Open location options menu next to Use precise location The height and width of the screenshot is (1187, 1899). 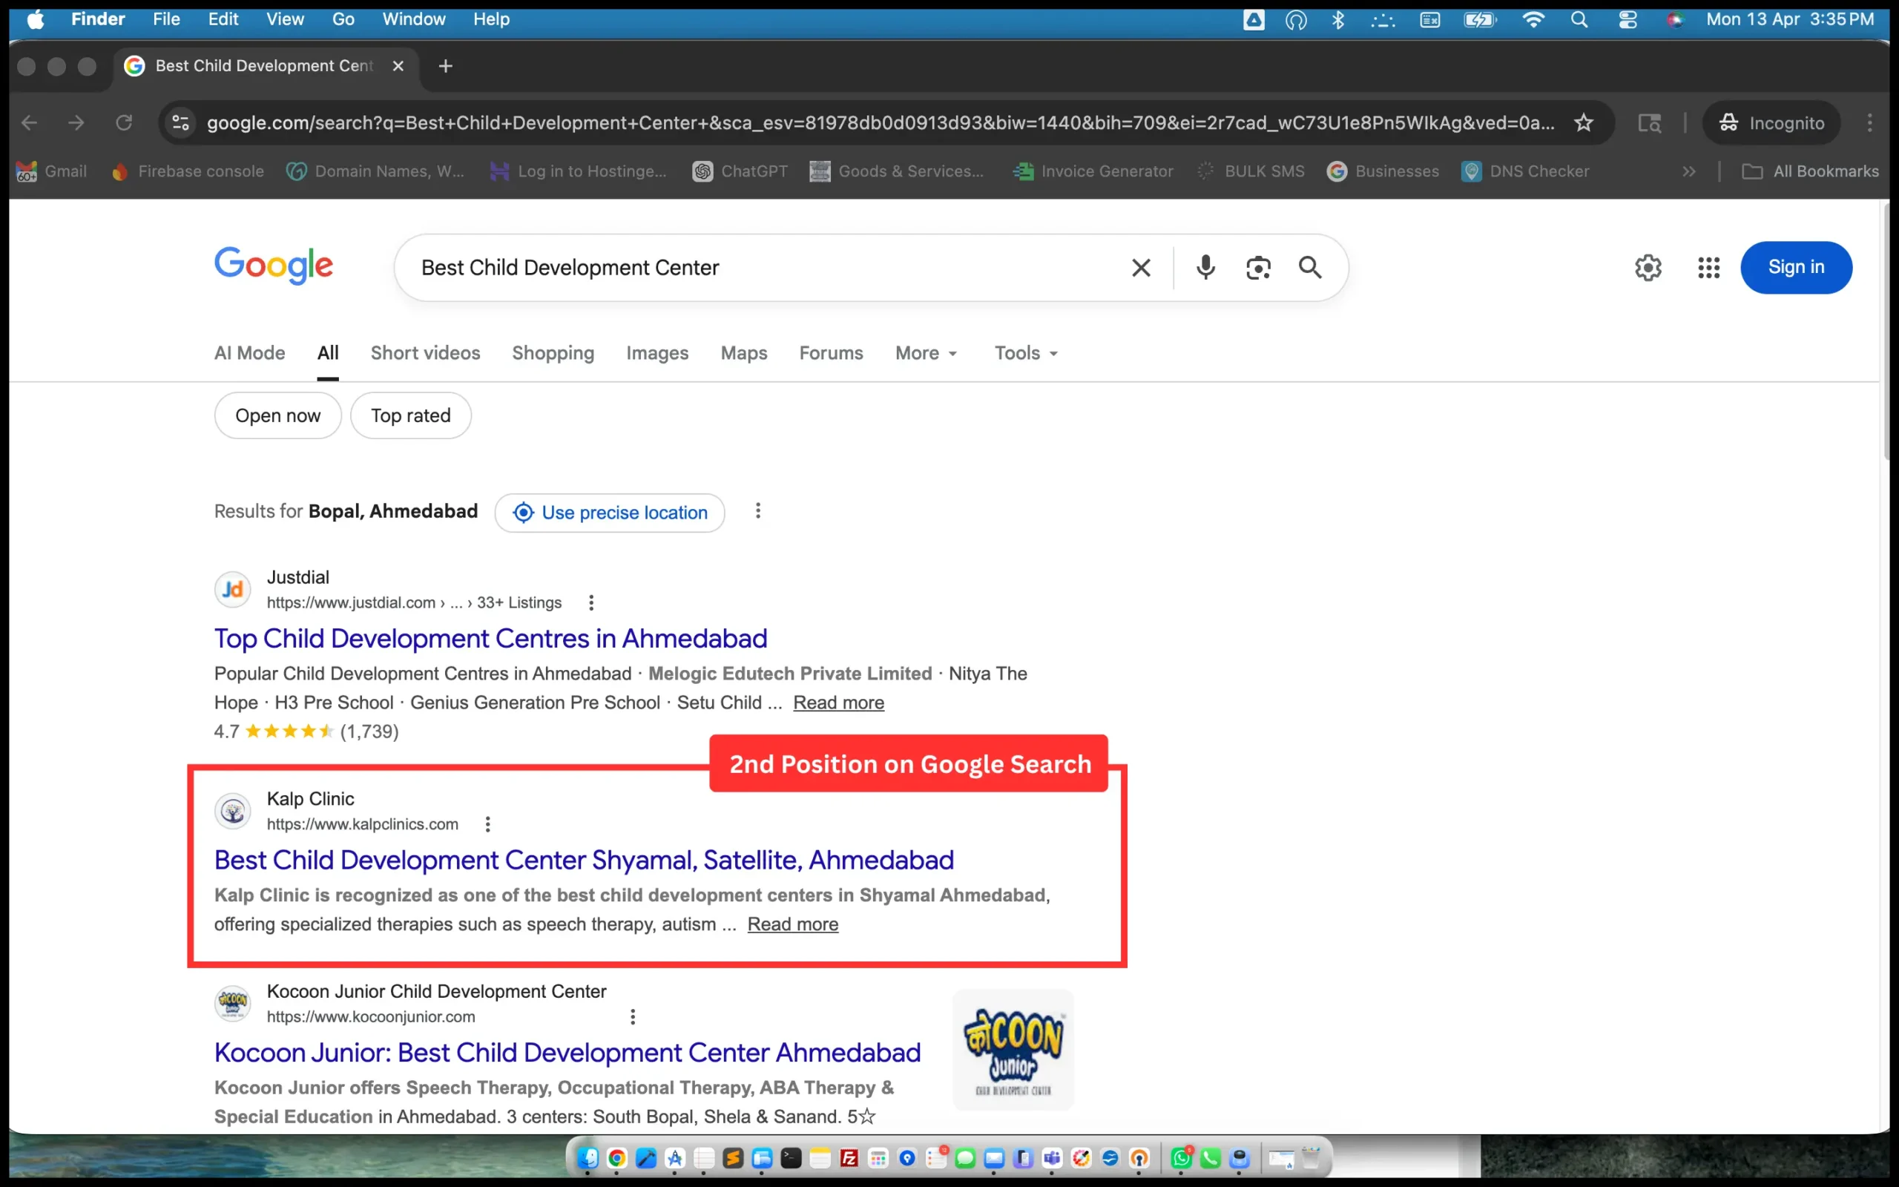pyautogui.click(x=757, y=512)
